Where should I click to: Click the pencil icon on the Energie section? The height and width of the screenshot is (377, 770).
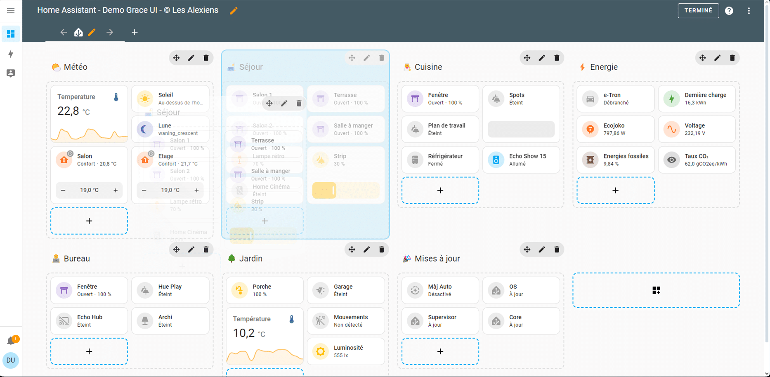pyautogui.click(x=717, y=58)
